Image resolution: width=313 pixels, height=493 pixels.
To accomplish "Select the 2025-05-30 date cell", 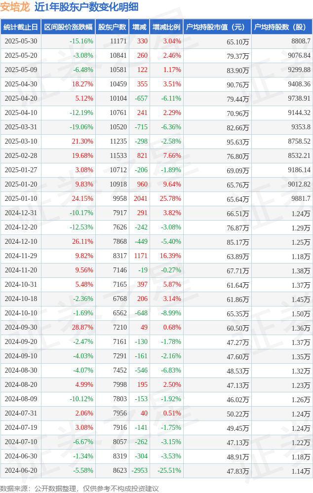I will tap(21, 41).
